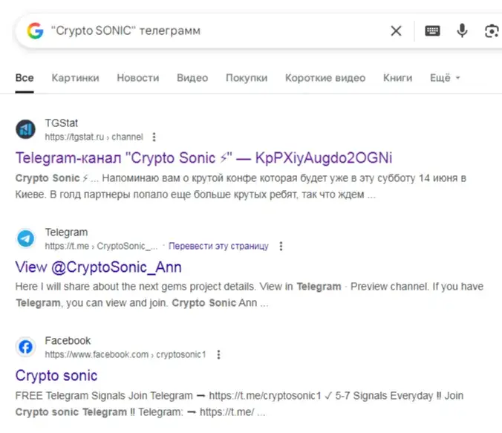502x433 pixels.
Task: Click the TGStat source name text
Action: [61, 123]
